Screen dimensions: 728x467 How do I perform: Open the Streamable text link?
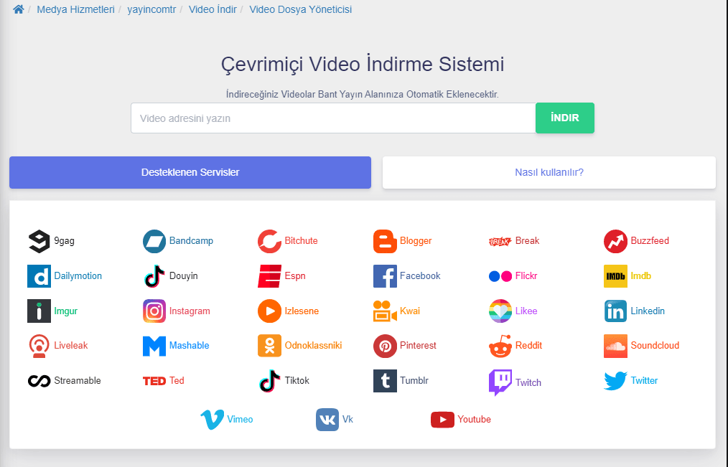(77, 381)
